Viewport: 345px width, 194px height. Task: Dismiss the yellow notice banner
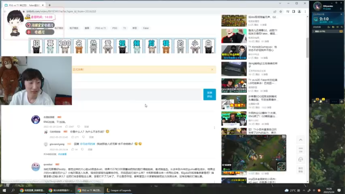212,69
